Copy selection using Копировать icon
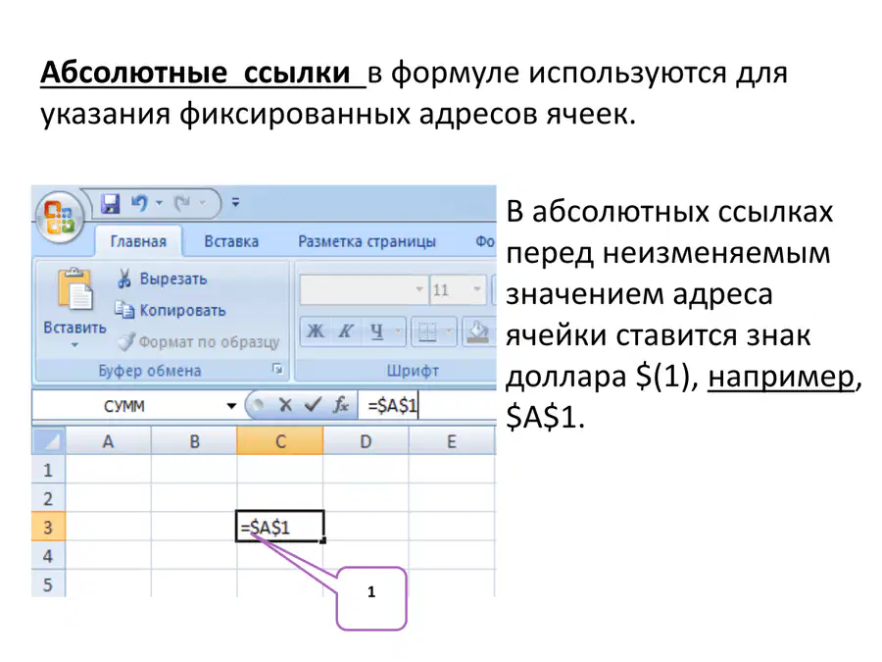The height and width of the screenshot is (662, 882). [124, 310]
